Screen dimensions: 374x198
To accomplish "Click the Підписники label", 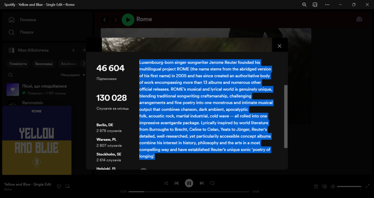I will (x=106, y=79).
